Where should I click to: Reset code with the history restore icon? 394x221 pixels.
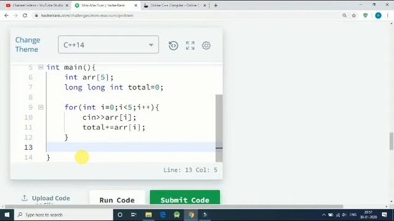tap(174, 45)
